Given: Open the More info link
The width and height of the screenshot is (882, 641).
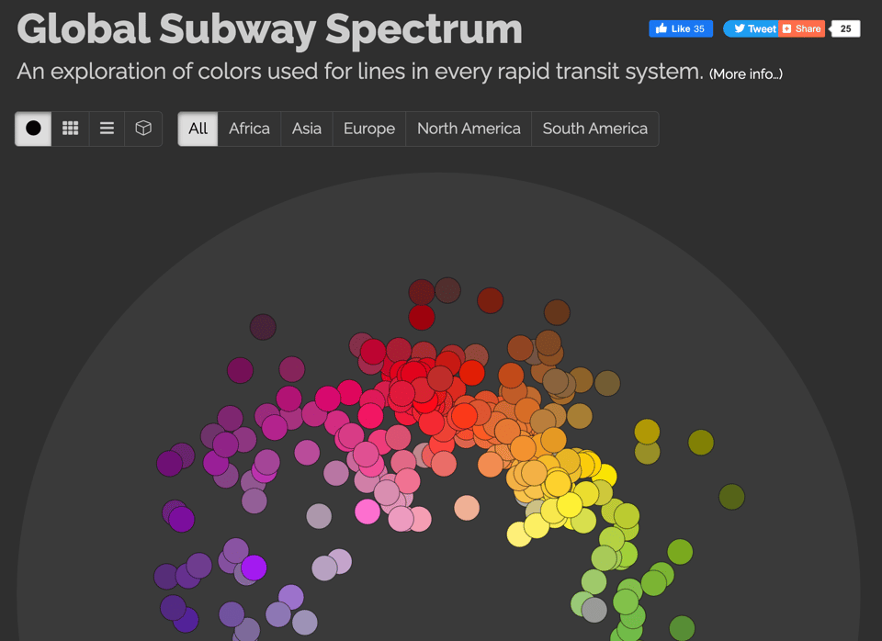Looking at the screenshot, I should [x=745, y=74].
